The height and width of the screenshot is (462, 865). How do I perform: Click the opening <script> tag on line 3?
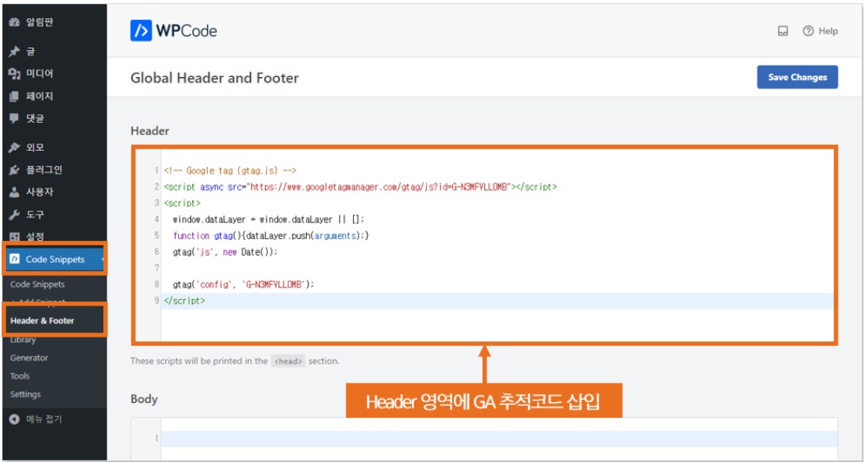click(x=182, y=203)
